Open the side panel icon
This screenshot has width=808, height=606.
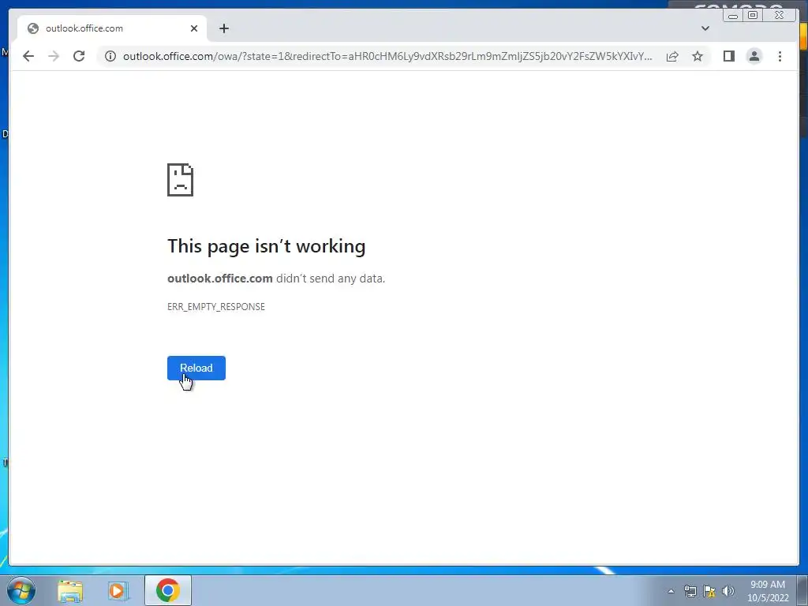coord(728,56)
